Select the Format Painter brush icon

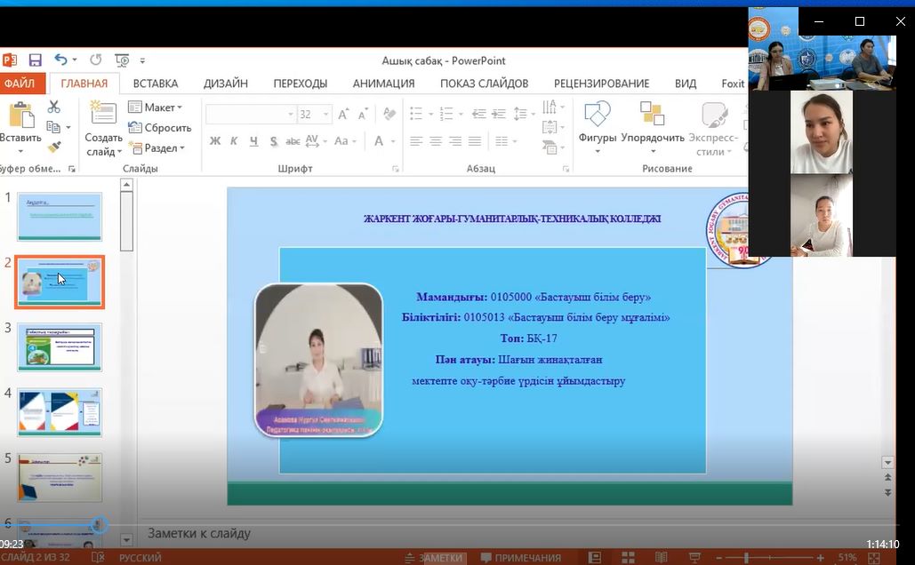click(53, 147)
